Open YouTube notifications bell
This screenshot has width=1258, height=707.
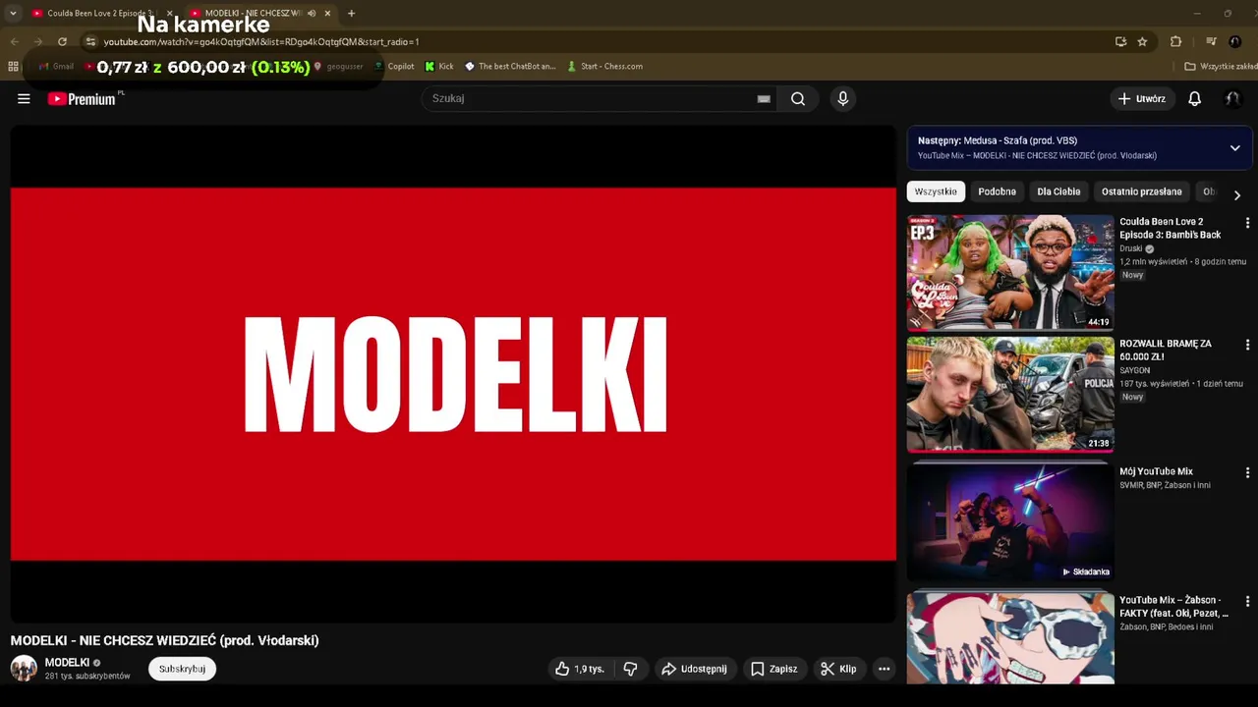pos(1194,98)
